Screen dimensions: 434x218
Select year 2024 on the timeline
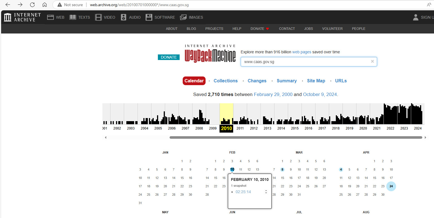coord(418,128)
